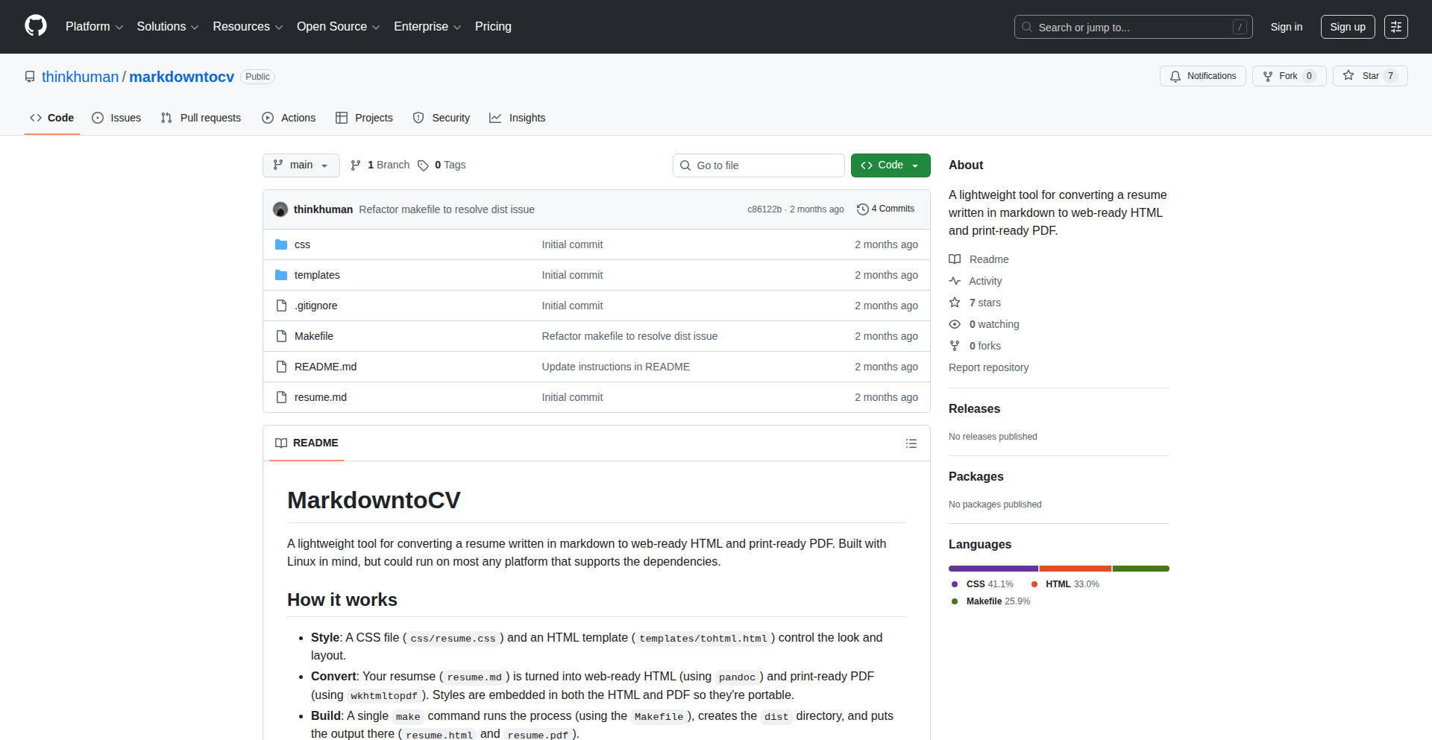The width and height of the screenshot is (1432, 740).
Task: Click the Sign up button
Action: point(1347,27)
